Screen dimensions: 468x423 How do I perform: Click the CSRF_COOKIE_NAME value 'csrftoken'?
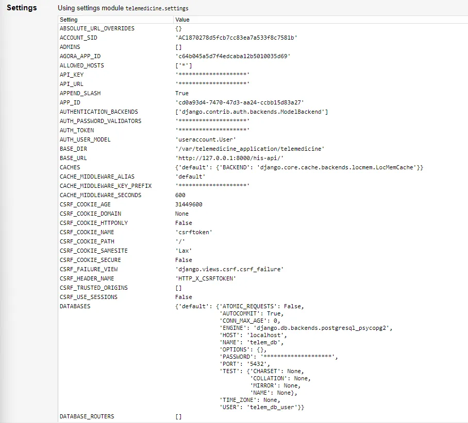pyautogui.click(x=193, y=232)
